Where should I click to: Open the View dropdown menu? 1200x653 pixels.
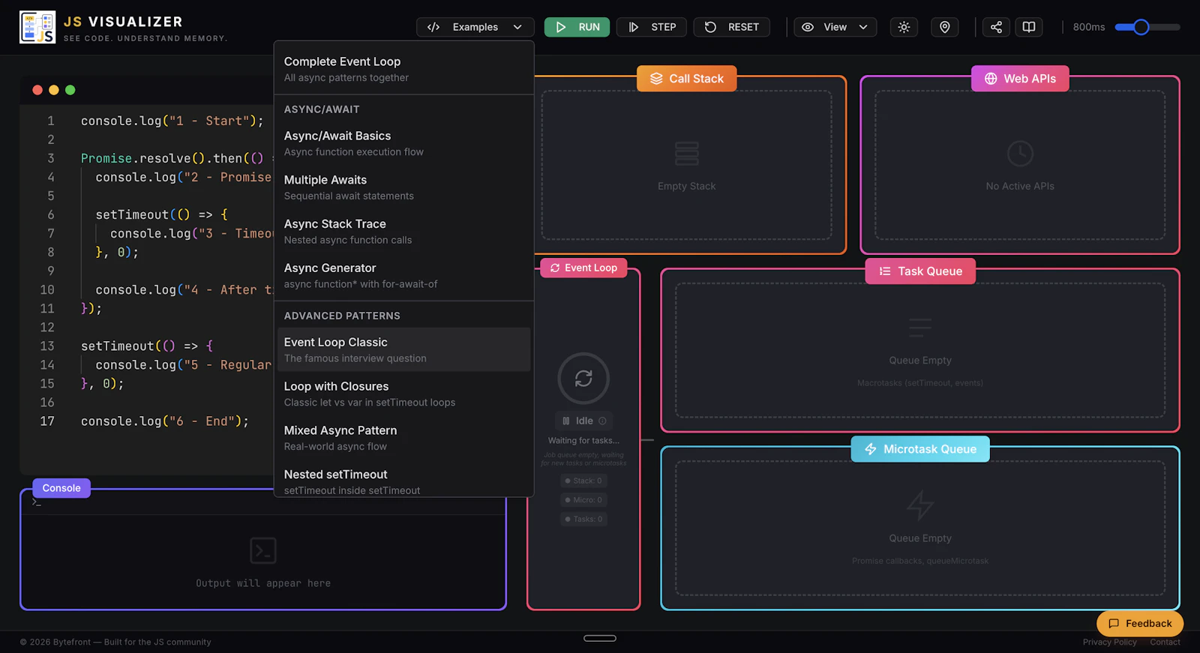click(835, 27)
